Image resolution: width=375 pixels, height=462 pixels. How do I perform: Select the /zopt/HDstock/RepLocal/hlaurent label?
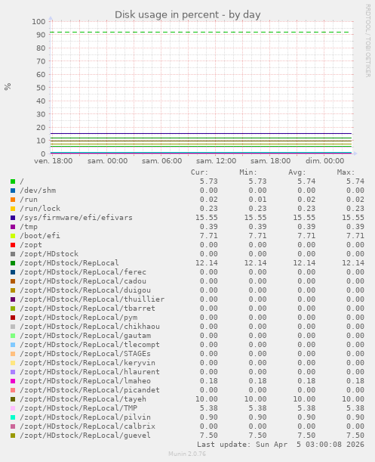tap(90, 372)
